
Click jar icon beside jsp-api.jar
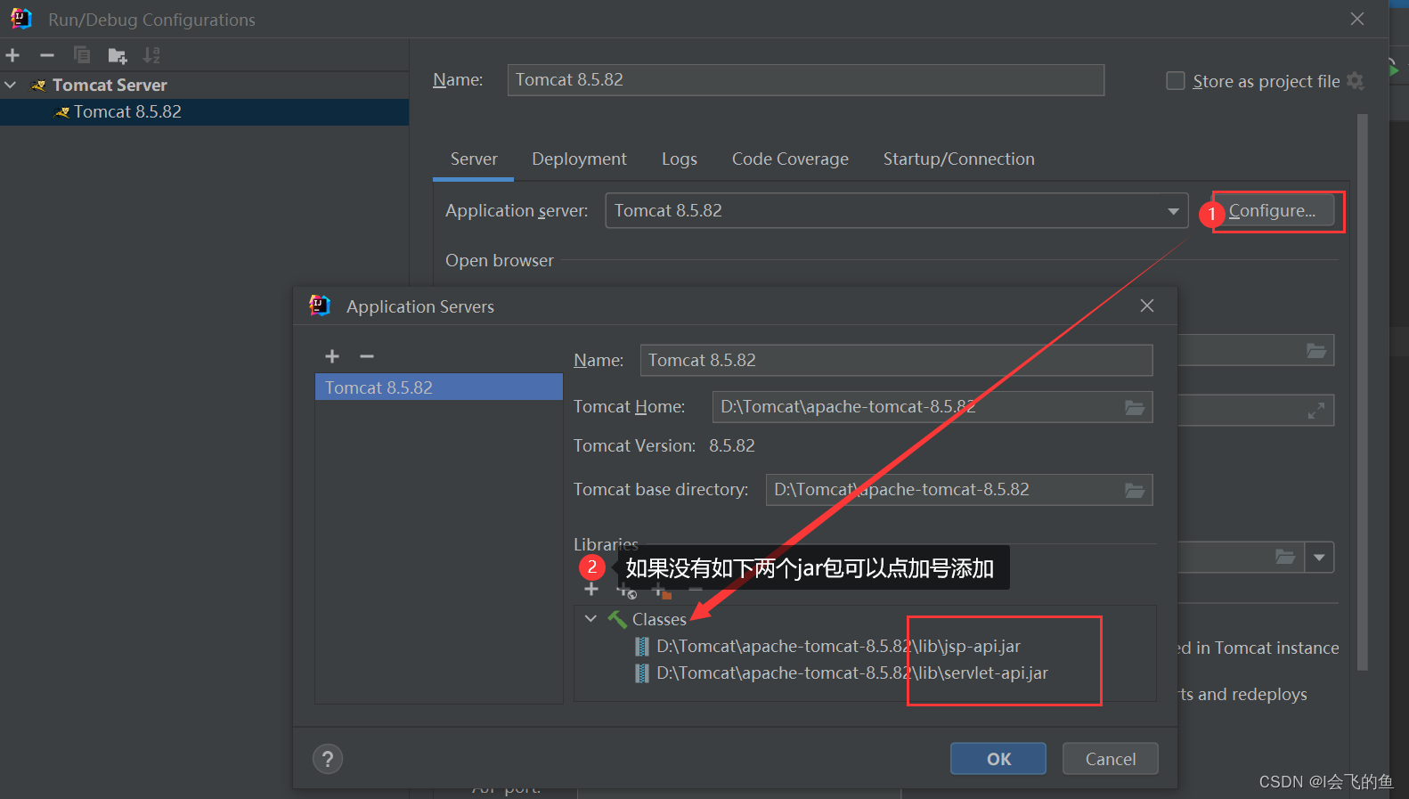coord(641,647)
